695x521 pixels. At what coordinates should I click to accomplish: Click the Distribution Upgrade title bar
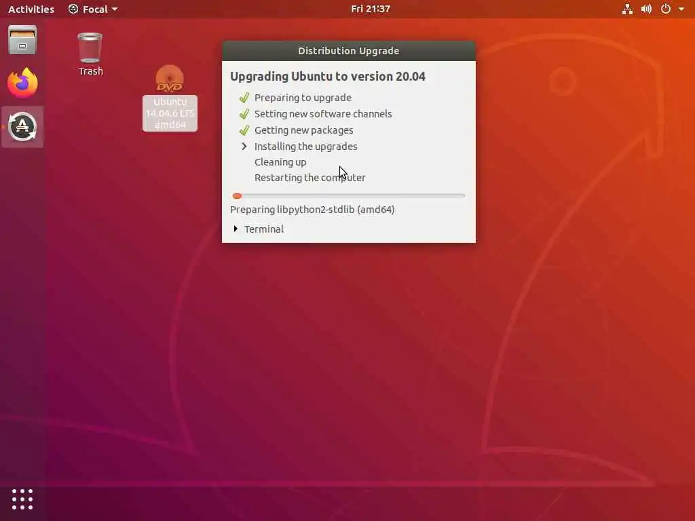[x=349, y=51]
